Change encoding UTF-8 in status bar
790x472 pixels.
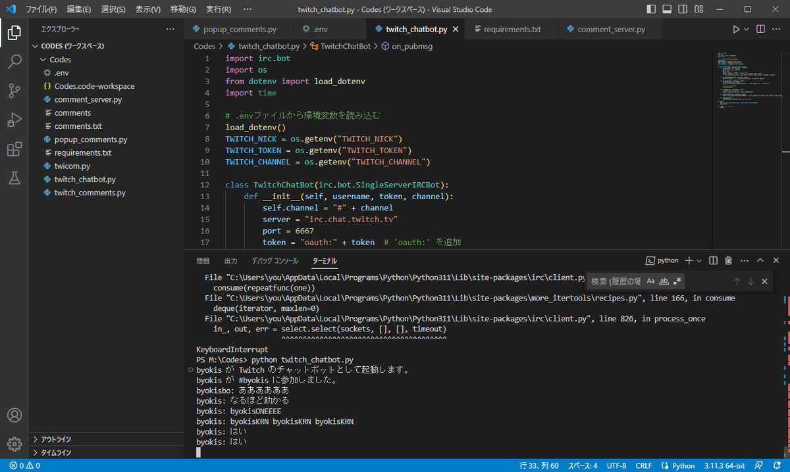pos(616,465)
